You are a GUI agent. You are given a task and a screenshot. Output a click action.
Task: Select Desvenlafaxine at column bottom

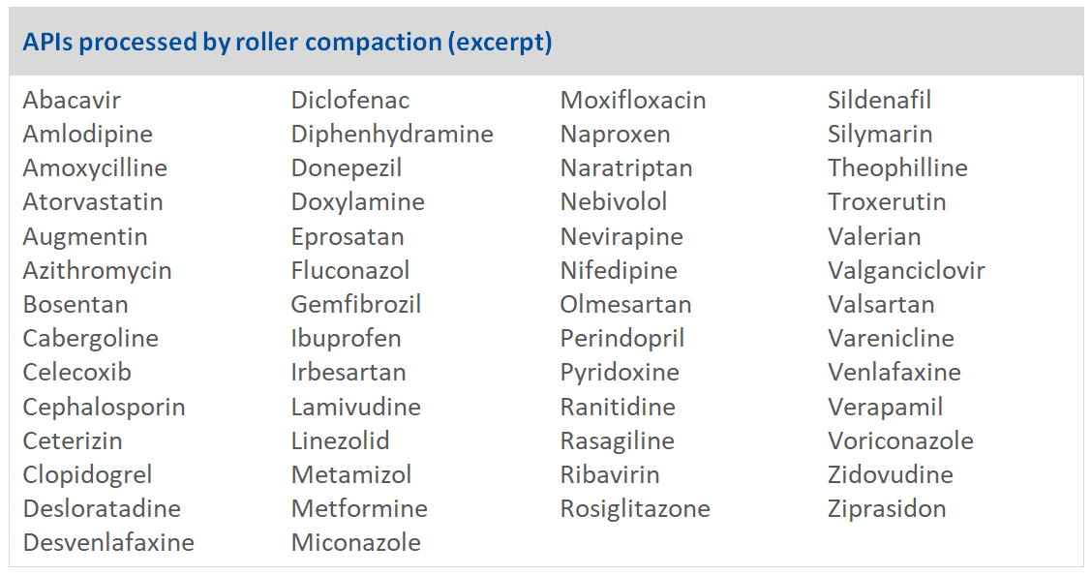click(x=108, y=543)
